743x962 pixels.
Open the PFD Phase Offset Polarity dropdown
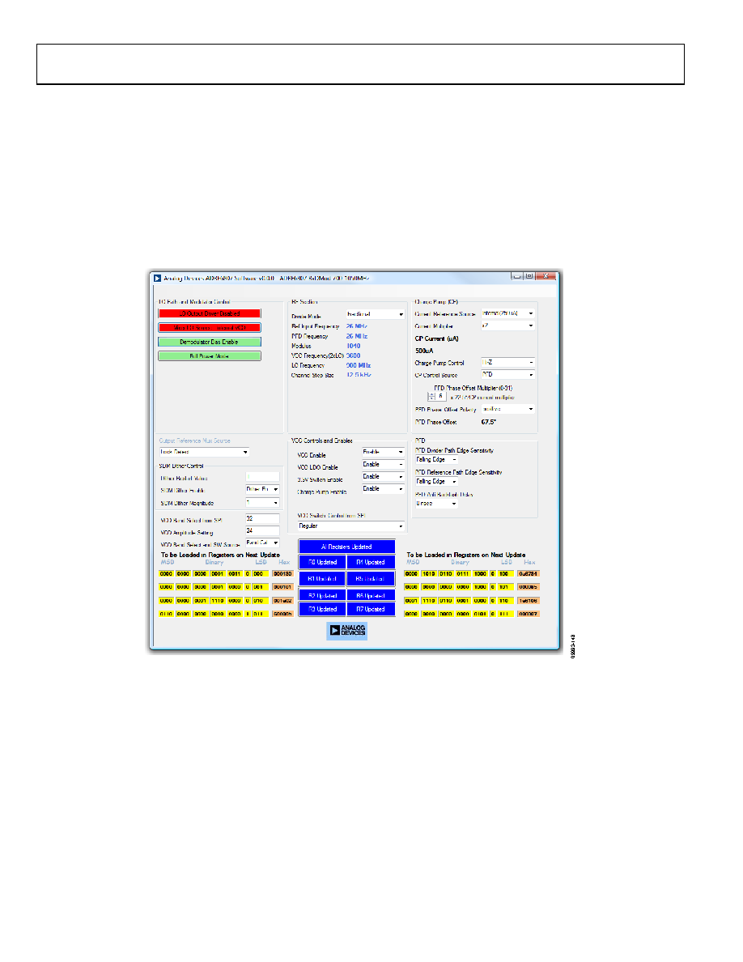(507, 409)
